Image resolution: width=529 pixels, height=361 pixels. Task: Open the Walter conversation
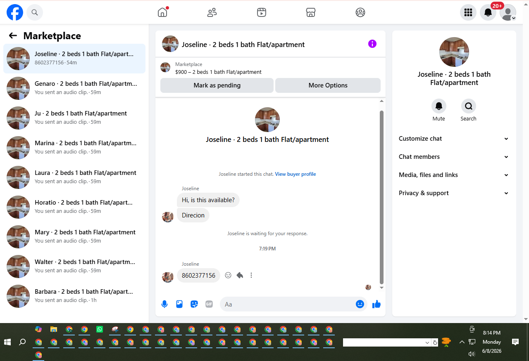click(x=74, y=267)
